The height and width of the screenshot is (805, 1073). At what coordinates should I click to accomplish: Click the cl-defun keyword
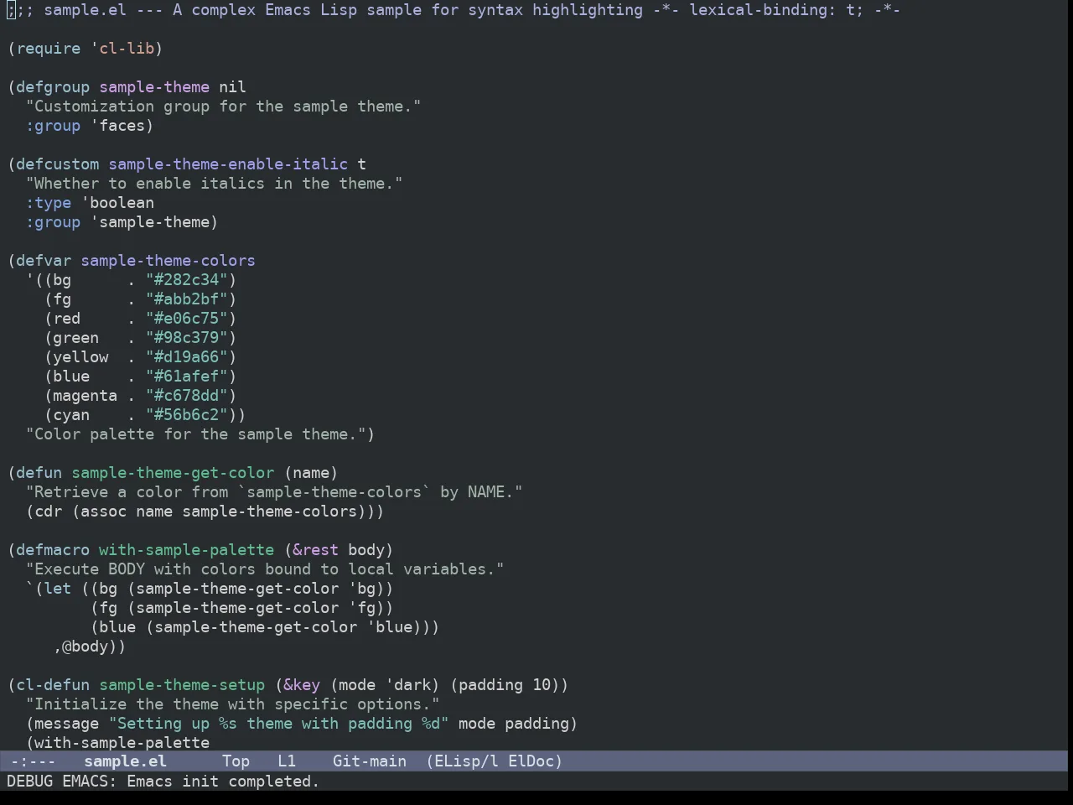coord(53,685)
